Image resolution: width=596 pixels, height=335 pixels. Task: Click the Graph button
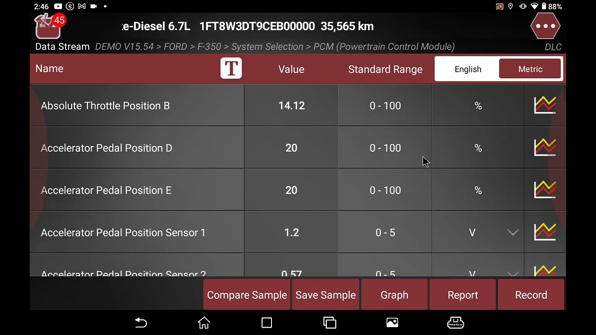[394, 295]
